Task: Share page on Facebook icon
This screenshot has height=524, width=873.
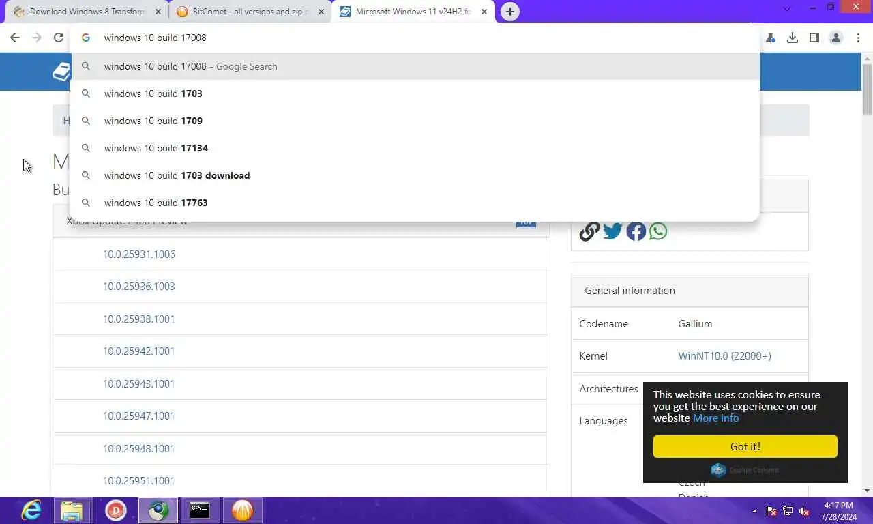Action: [x=636, y=231]
